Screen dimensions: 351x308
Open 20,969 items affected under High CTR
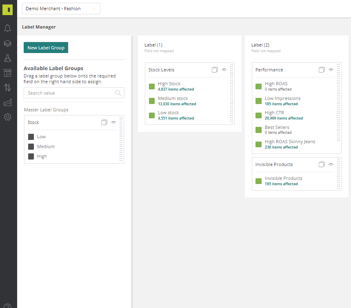click(x=284, y=118)
